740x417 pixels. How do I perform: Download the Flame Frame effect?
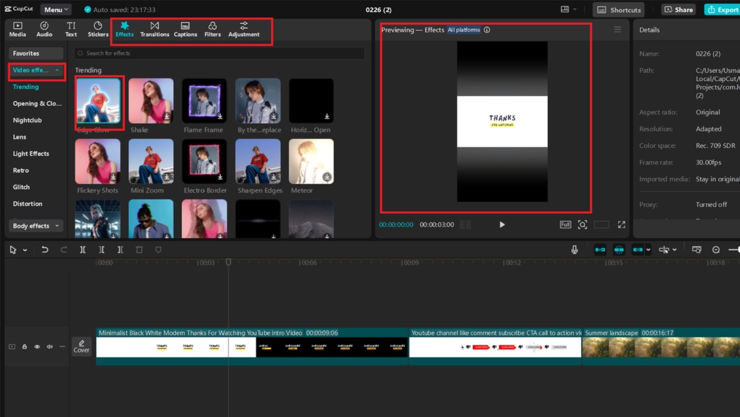pos(220,116)
